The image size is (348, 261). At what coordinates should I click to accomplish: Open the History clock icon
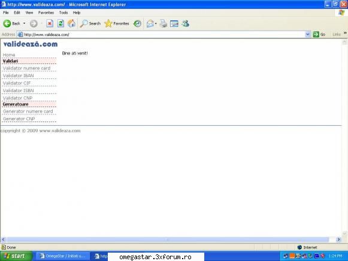click(137, 23)
